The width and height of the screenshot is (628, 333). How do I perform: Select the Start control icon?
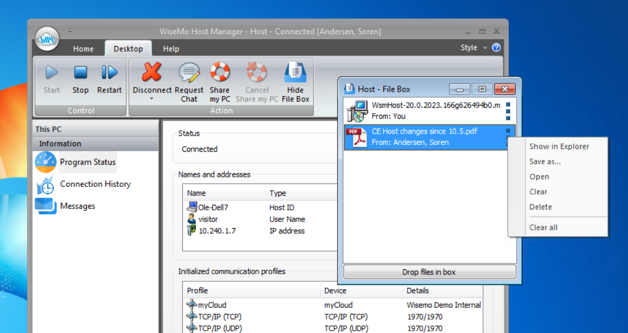(x=51, y=72)
